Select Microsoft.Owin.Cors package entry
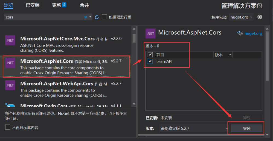 coord(66,105)
